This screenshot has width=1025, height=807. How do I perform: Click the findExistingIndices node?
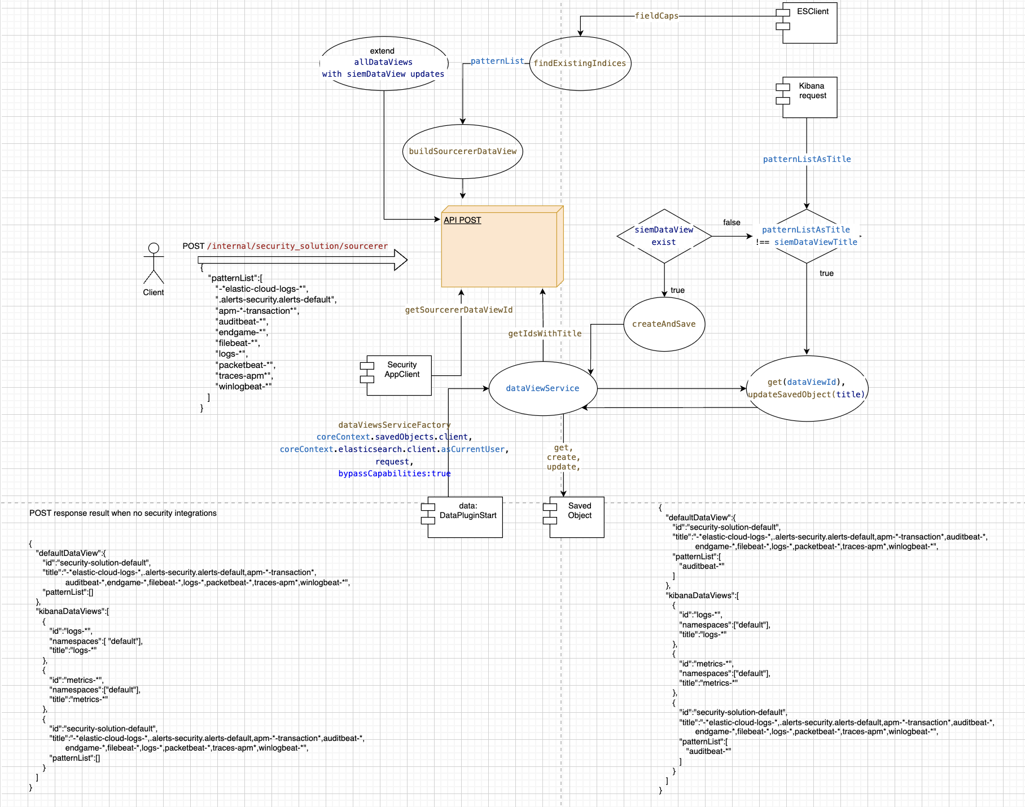tap(580, 64)
